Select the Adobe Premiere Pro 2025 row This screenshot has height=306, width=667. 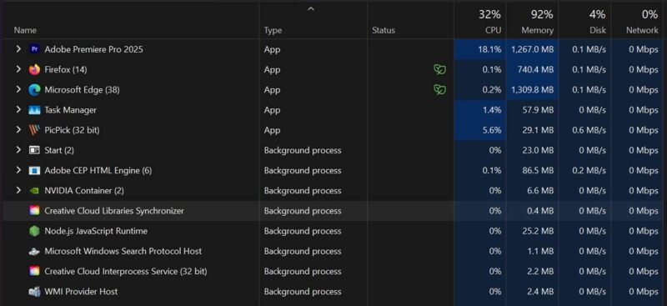(333, 49)
